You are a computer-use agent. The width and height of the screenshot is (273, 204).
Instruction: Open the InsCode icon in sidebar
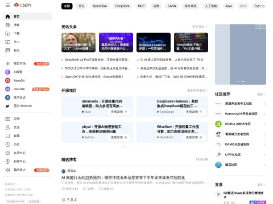(x=7, y=89)
